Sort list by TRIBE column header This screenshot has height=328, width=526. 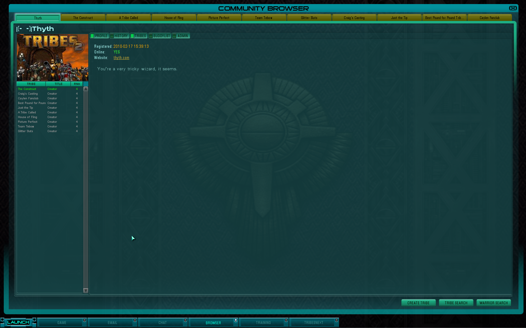click(31, 84)
